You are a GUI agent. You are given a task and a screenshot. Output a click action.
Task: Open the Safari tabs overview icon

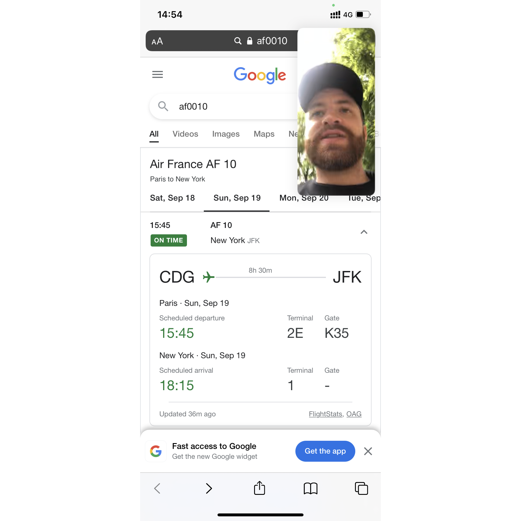pyautogui.click(x=361, y=488)
